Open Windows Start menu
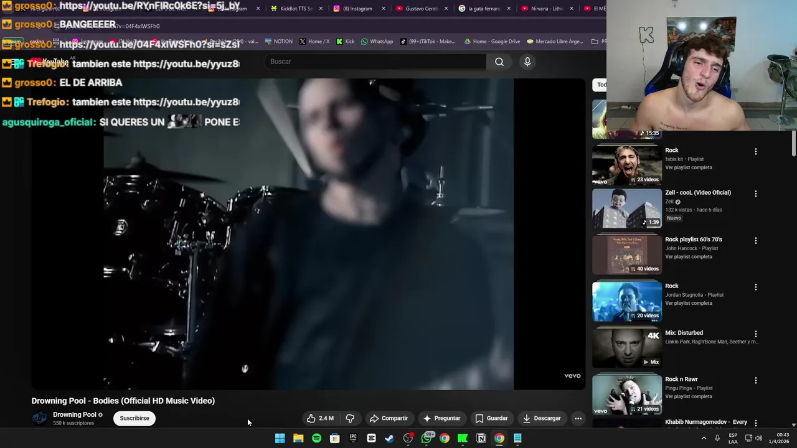The width and height of the screenshot is (797, 448). pos(280,438)
